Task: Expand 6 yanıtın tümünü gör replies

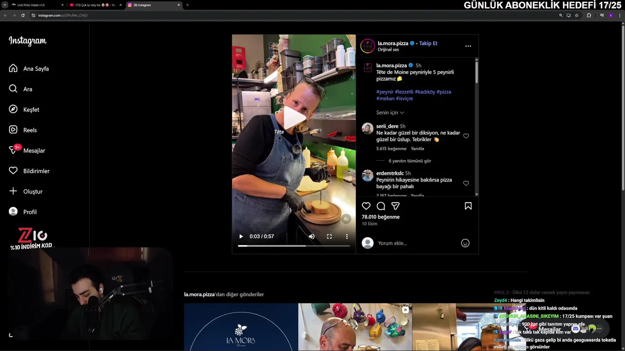Action: coord(410,161)
